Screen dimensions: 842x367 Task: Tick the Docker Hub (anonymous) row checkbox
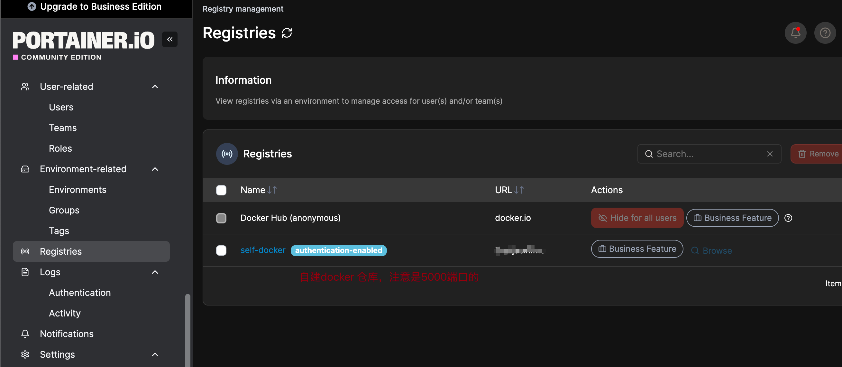click(x=221, y=218)
